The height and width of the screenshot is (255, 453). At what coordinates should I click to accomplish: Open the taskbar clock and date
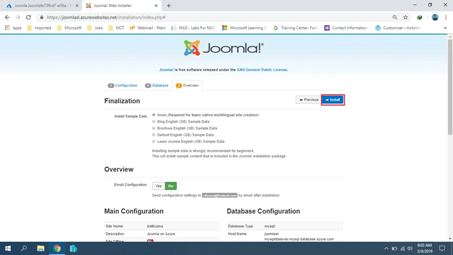425,248
